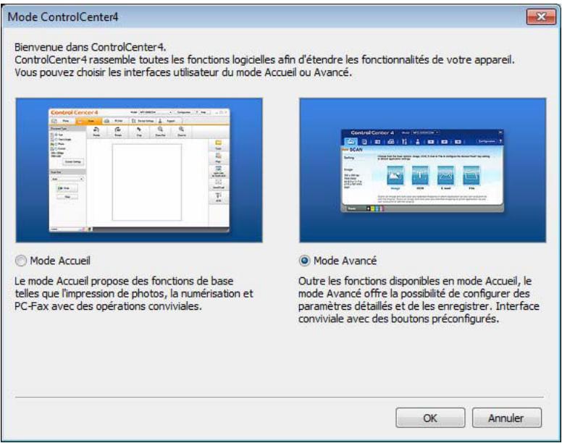Cancel with the Annuler button
The image size is (562, 443).
506,418
